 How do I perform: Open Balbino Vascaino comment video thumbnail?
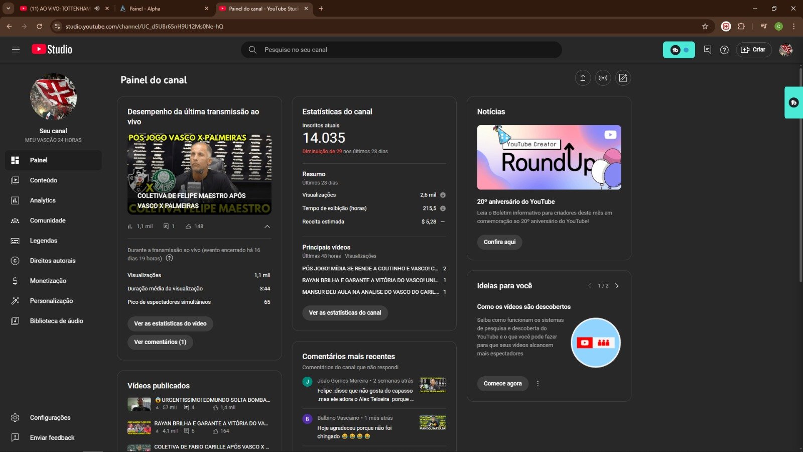coord(433,422)
